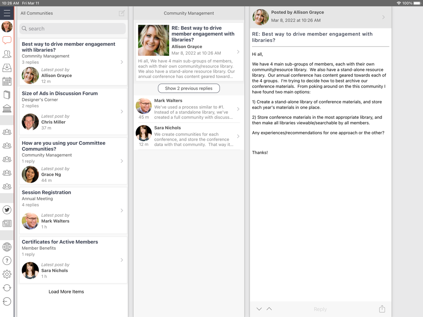The image size is (423, 317).
Task: Open the news feed newspaper icon
Action: [x=7, y=224]
